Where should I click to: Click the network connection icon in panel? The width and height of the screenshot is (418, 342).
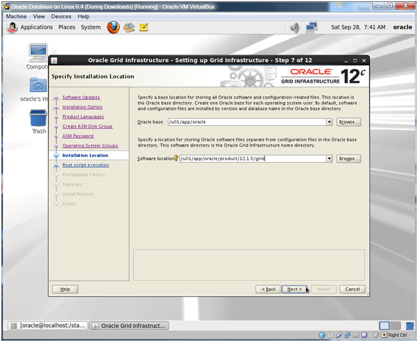tap(311, 27)
